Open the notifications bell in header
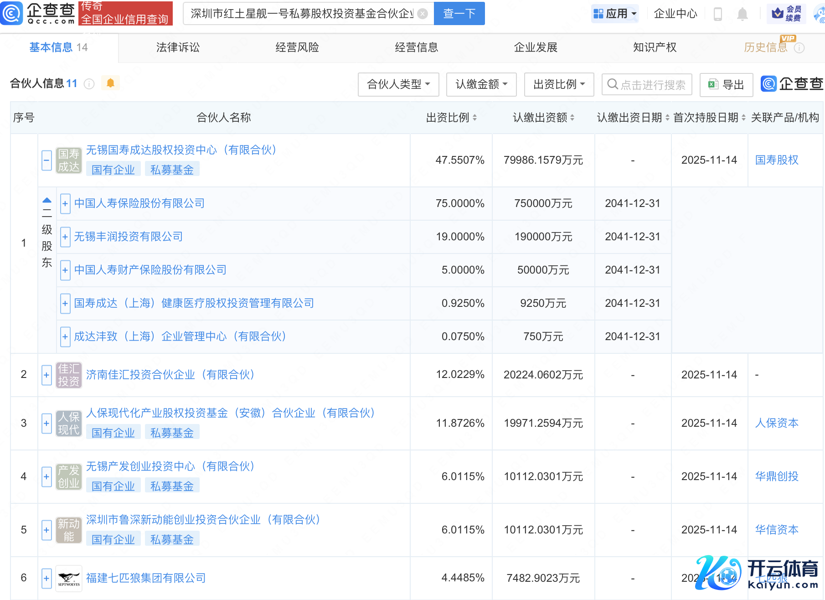 coord(742,14)
